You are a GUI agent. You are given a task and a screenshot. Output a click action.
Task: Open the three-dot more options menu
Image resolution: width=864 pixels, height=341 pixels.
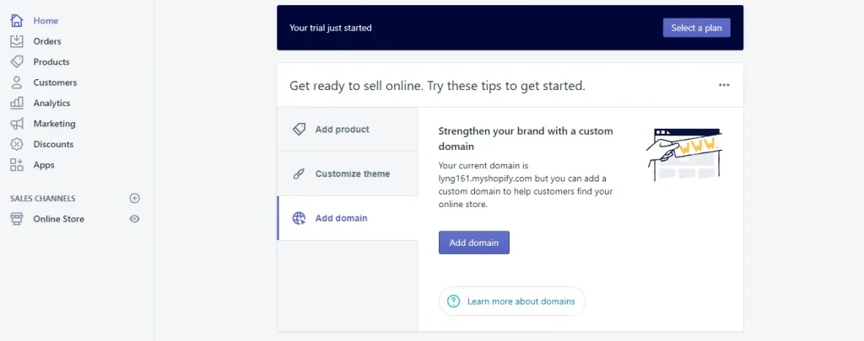tap(724, 85)
